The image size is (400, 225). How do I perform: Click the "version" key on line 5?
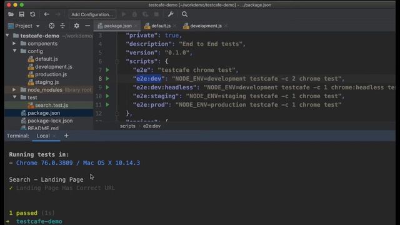tap(142, 52)
